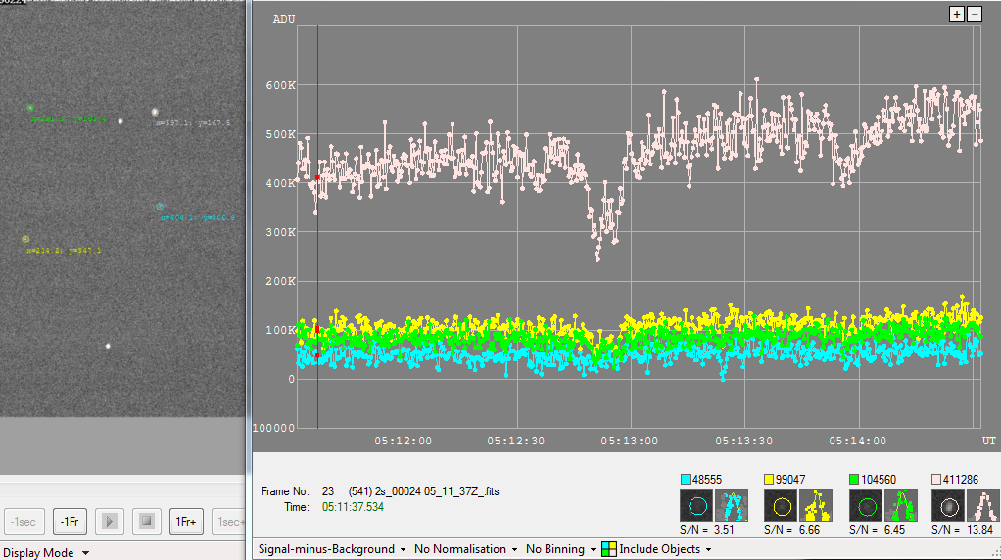This screenshot has height=560, width=1001.
Task: Click the pink star aperture thumbnail
Action: pos(947,506)
